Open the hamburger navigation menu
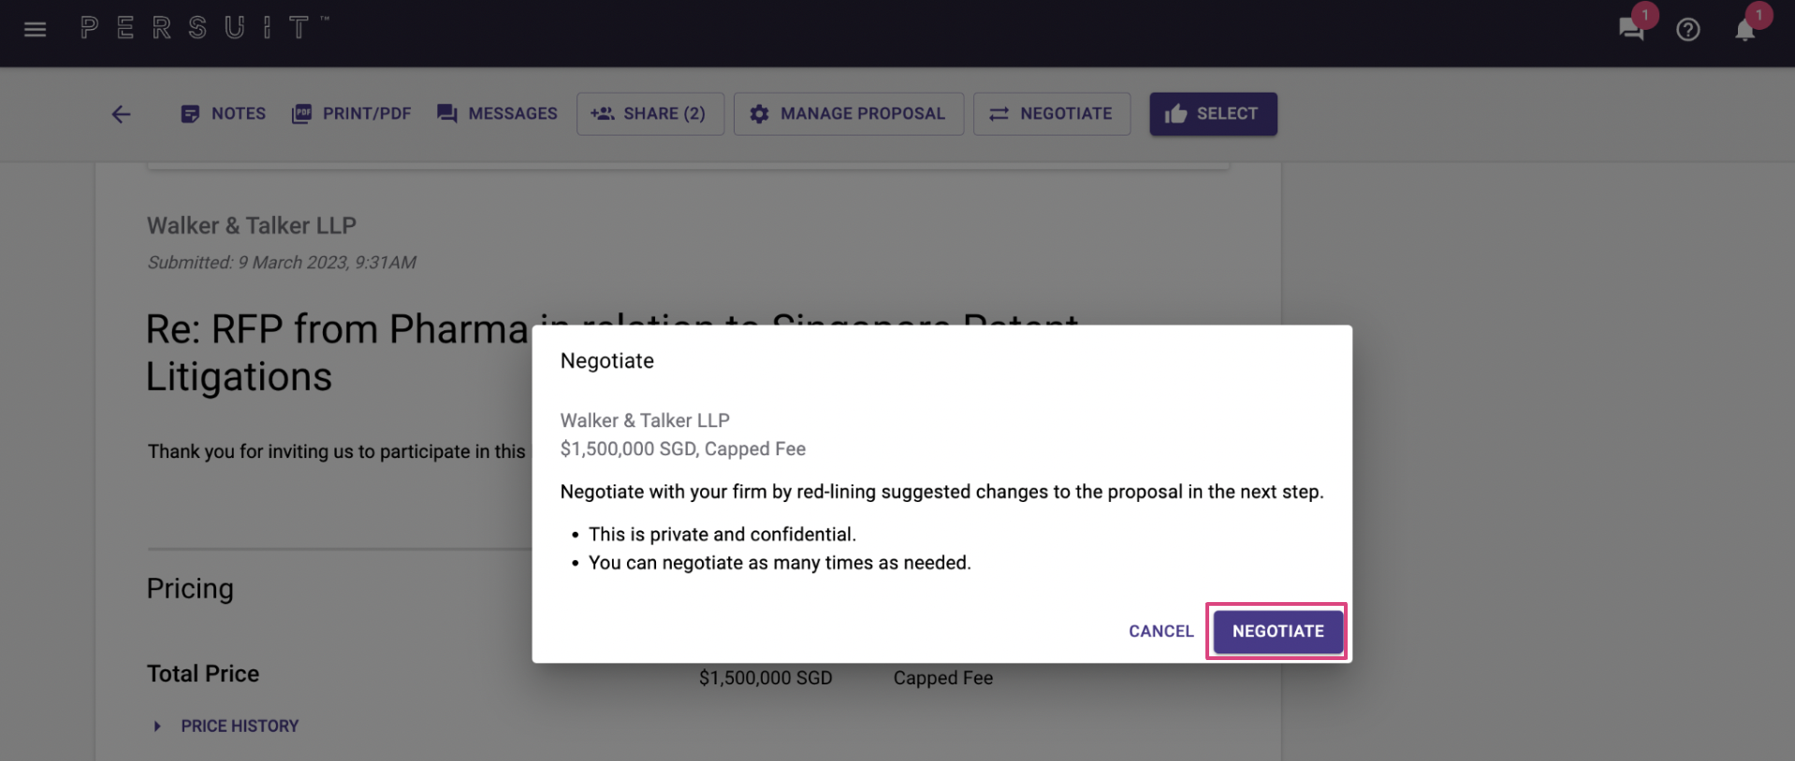 tap(35, 29)
